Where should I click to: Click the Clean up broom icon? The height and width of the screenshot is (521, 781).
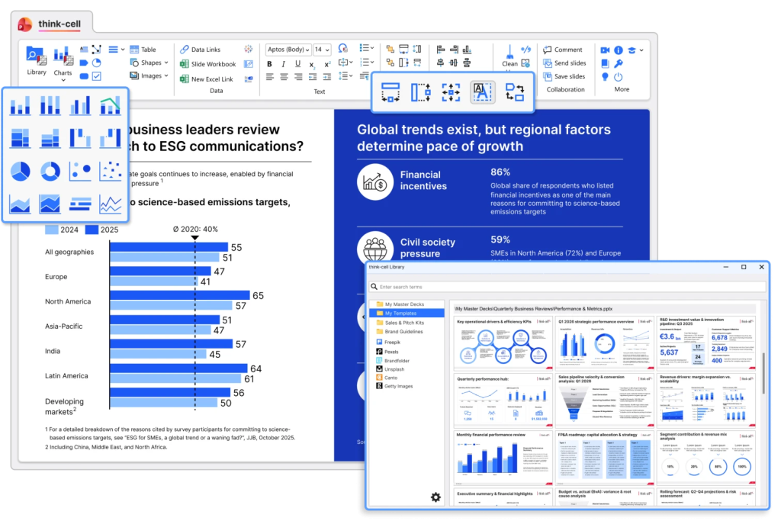click(x=509, y=52)
